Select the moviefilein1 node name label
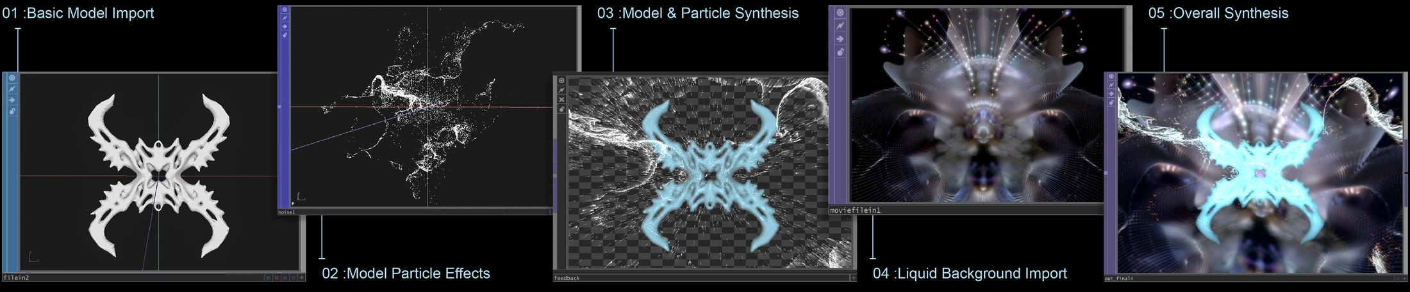Screen dimensions: 1410x292 coord(856,210)
